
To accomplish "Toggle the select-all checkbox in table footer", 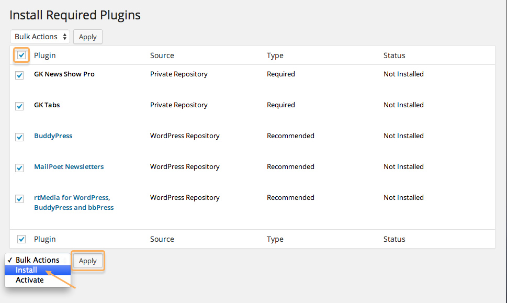I will 21,239.
